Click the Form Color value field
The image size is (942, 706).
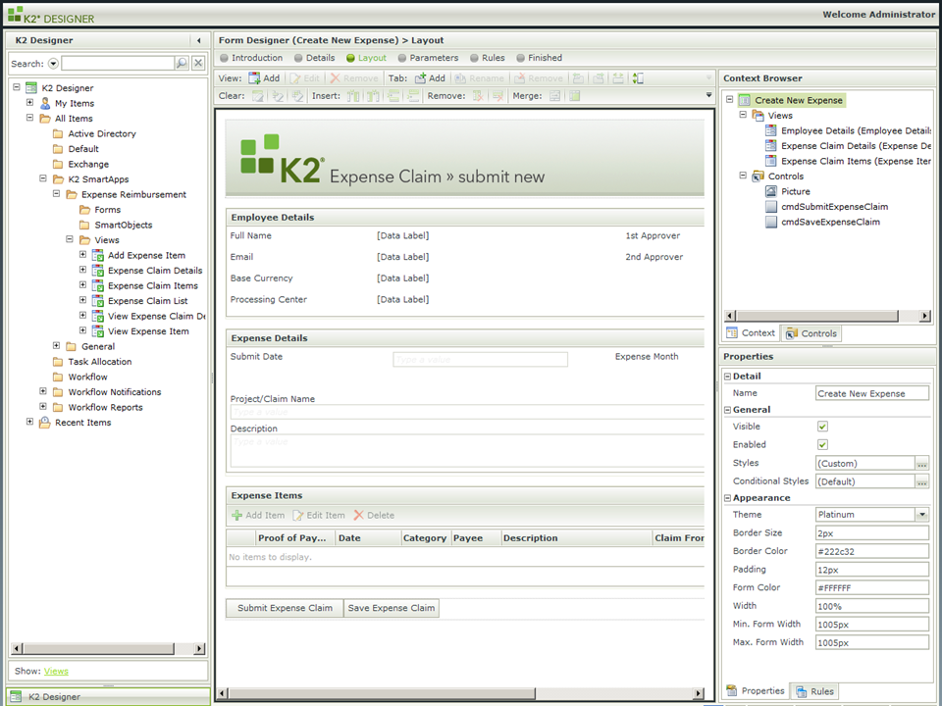pyautogui.click(x=871, y=587)
